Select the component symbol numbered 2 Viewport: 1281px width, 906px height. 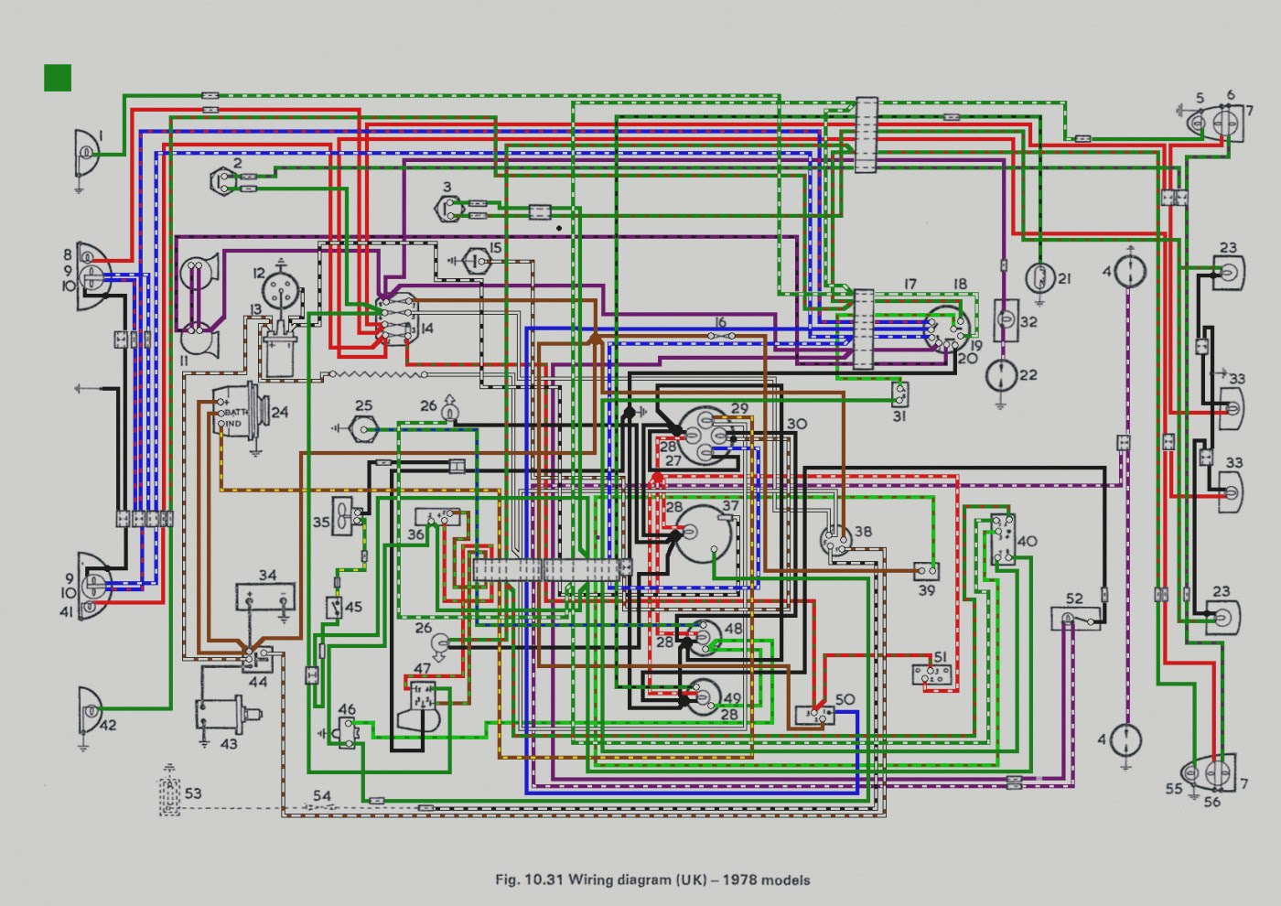coord(222,180)
